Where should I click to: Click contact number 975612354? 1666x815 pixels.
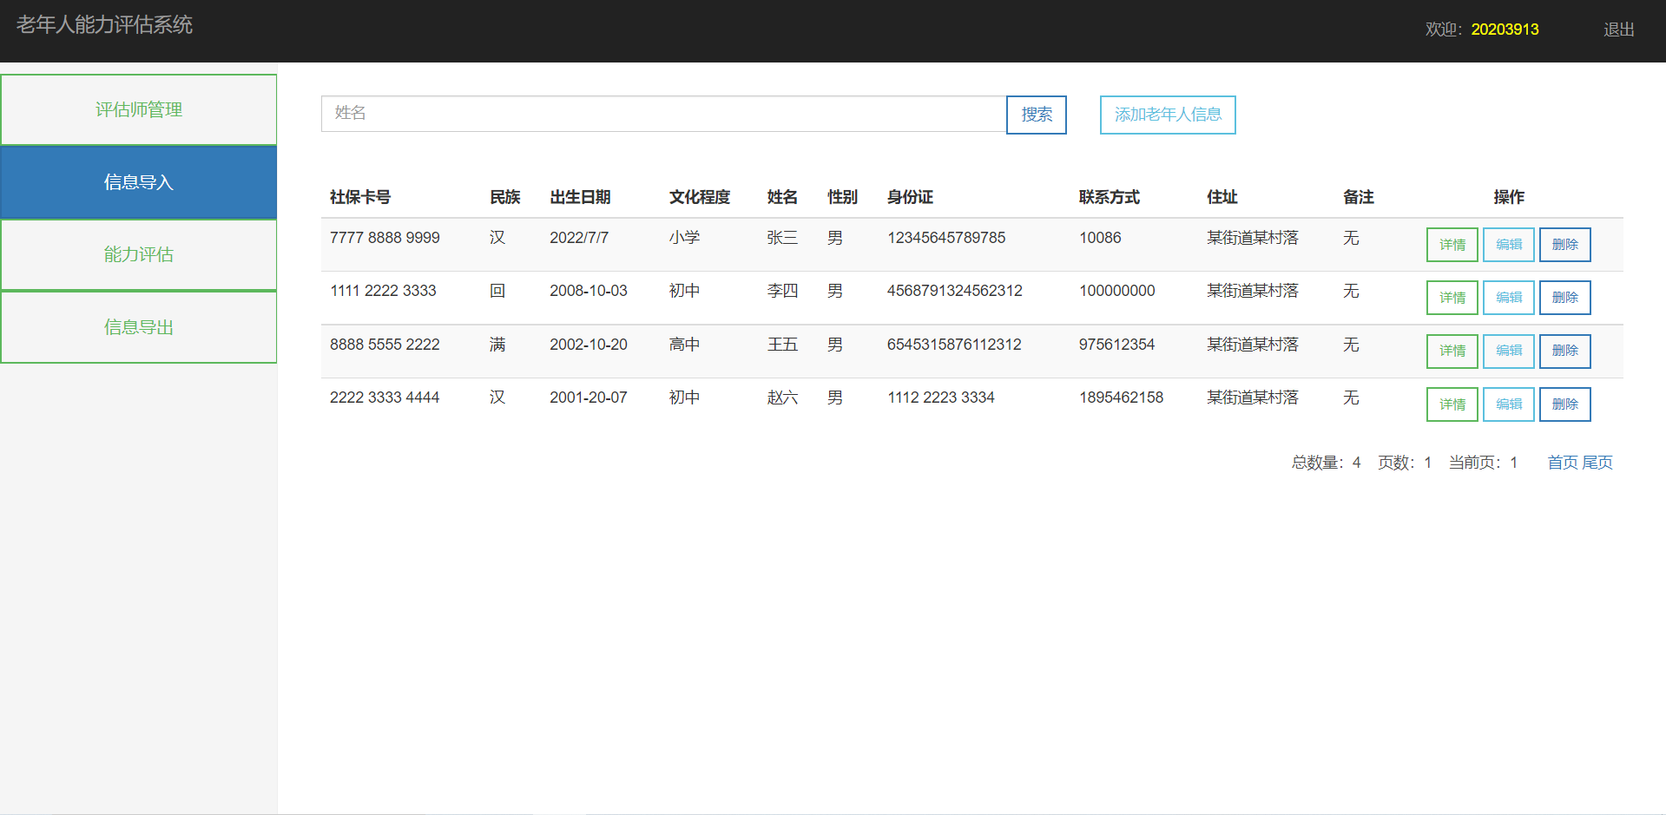[x=1117, y=345]
